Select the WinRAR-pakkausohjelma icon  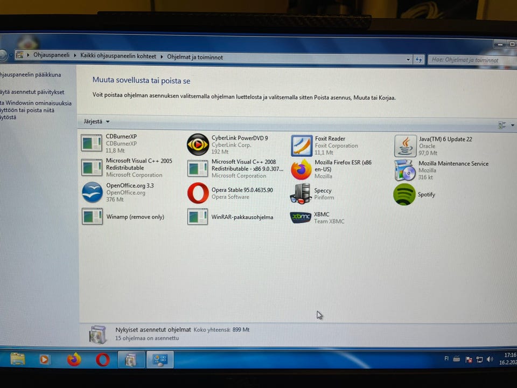(198, 217)
